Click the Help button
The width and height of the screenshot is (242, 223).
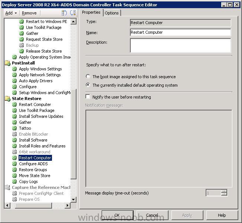point(222,215)
